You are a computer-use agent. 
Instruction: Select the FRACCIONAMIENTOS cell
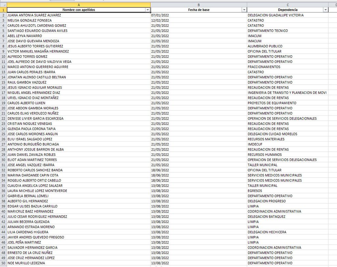[288, 67]
